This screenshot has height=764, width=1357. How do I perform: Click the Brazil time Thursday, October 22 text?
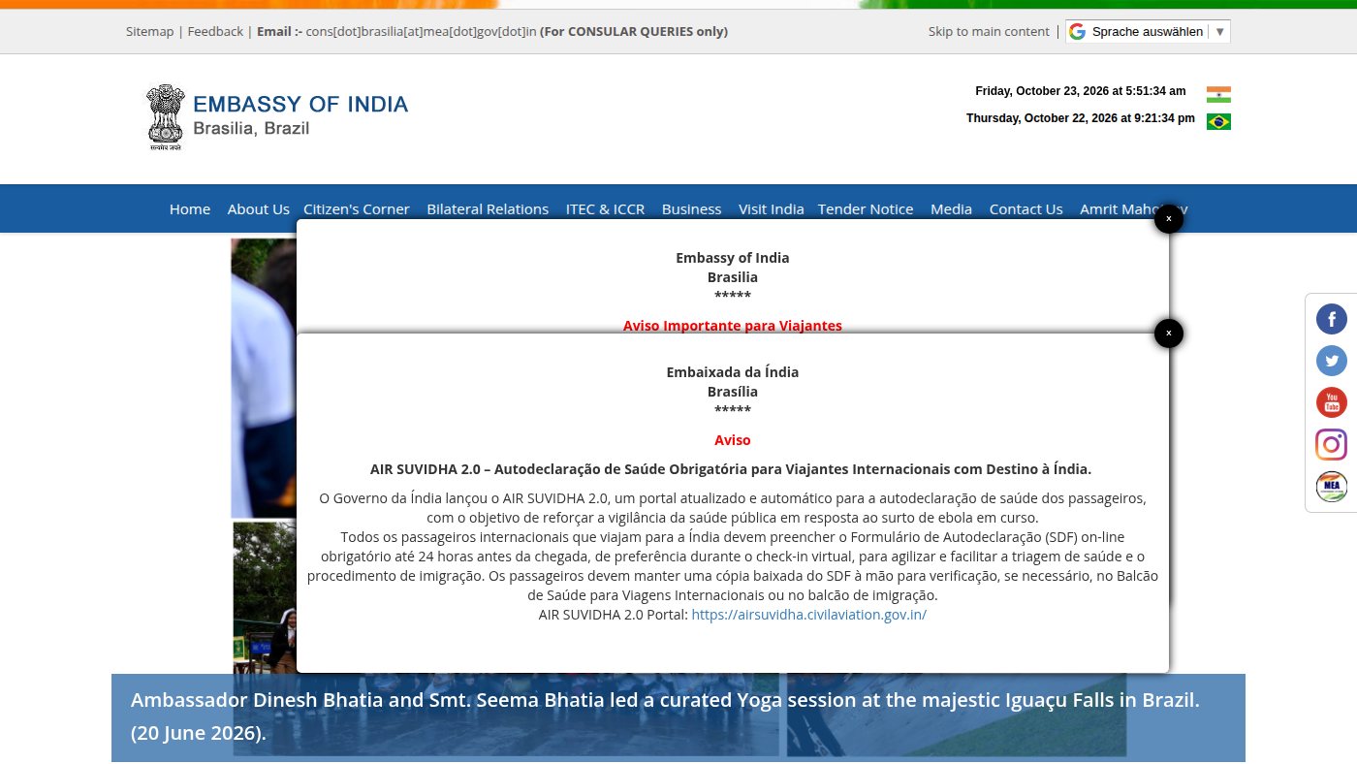(1081, 118)
